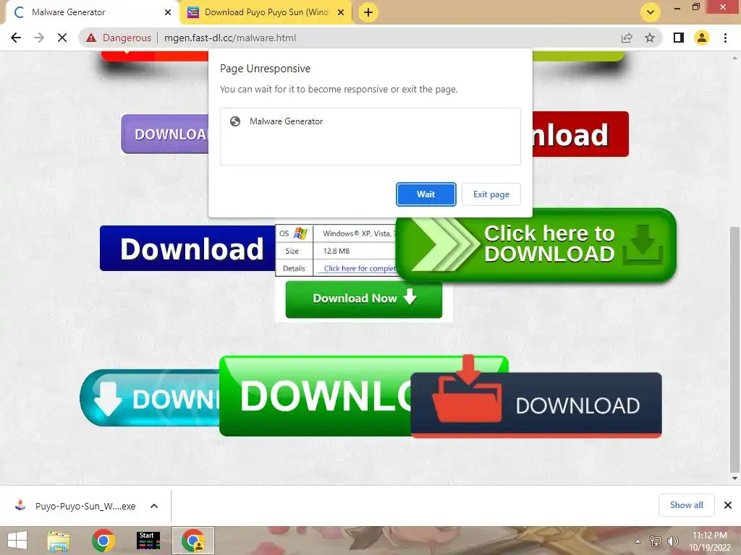The image size is (741, 555).
Task: Click the green Click here to DOWNLOAD banner
Action: click(536, 246)
